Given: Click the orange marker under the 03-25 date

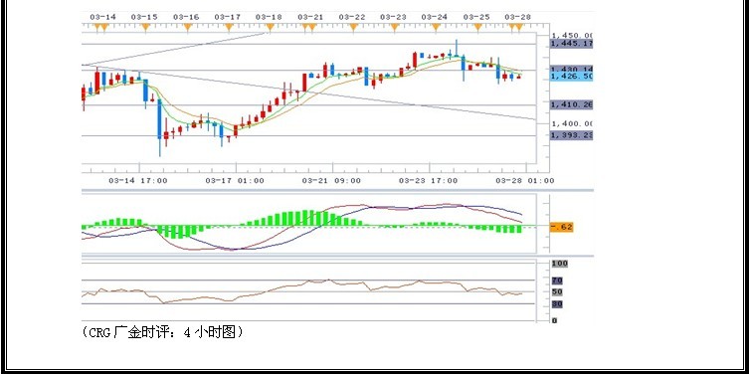Looking at the screenshot, I should (x=477, y=27).
